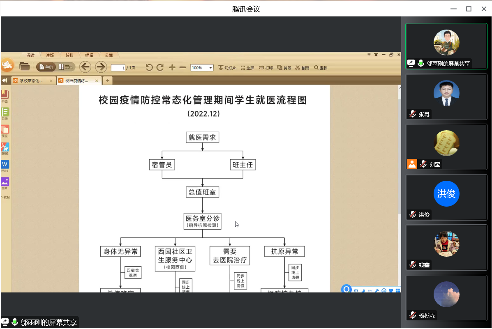Hide the left panel with arrow toggle
The image size is (492, 329).
click(x=5, y=81)
